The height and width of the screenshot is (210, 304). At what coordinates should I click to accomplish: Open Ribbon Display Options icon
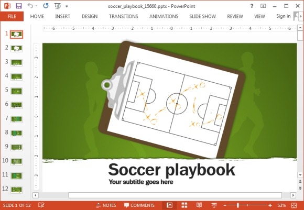tap(263, 6)
